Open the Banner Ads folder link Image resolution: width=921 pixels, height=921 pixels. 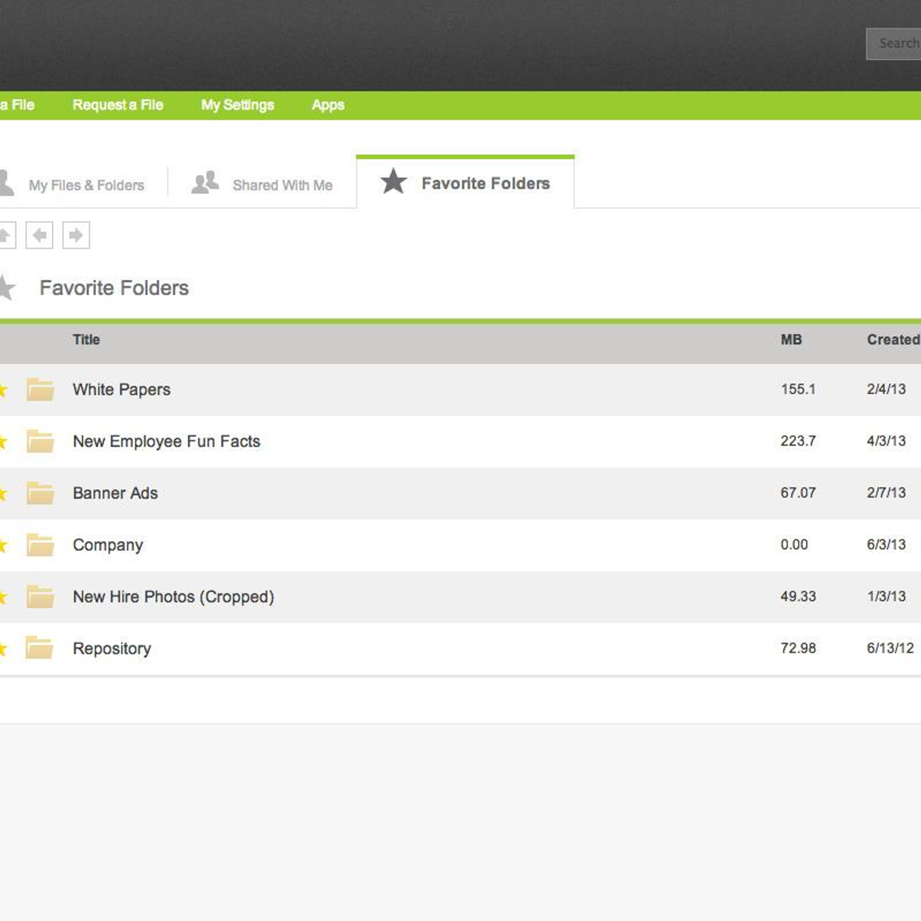(x=115, y=493)
